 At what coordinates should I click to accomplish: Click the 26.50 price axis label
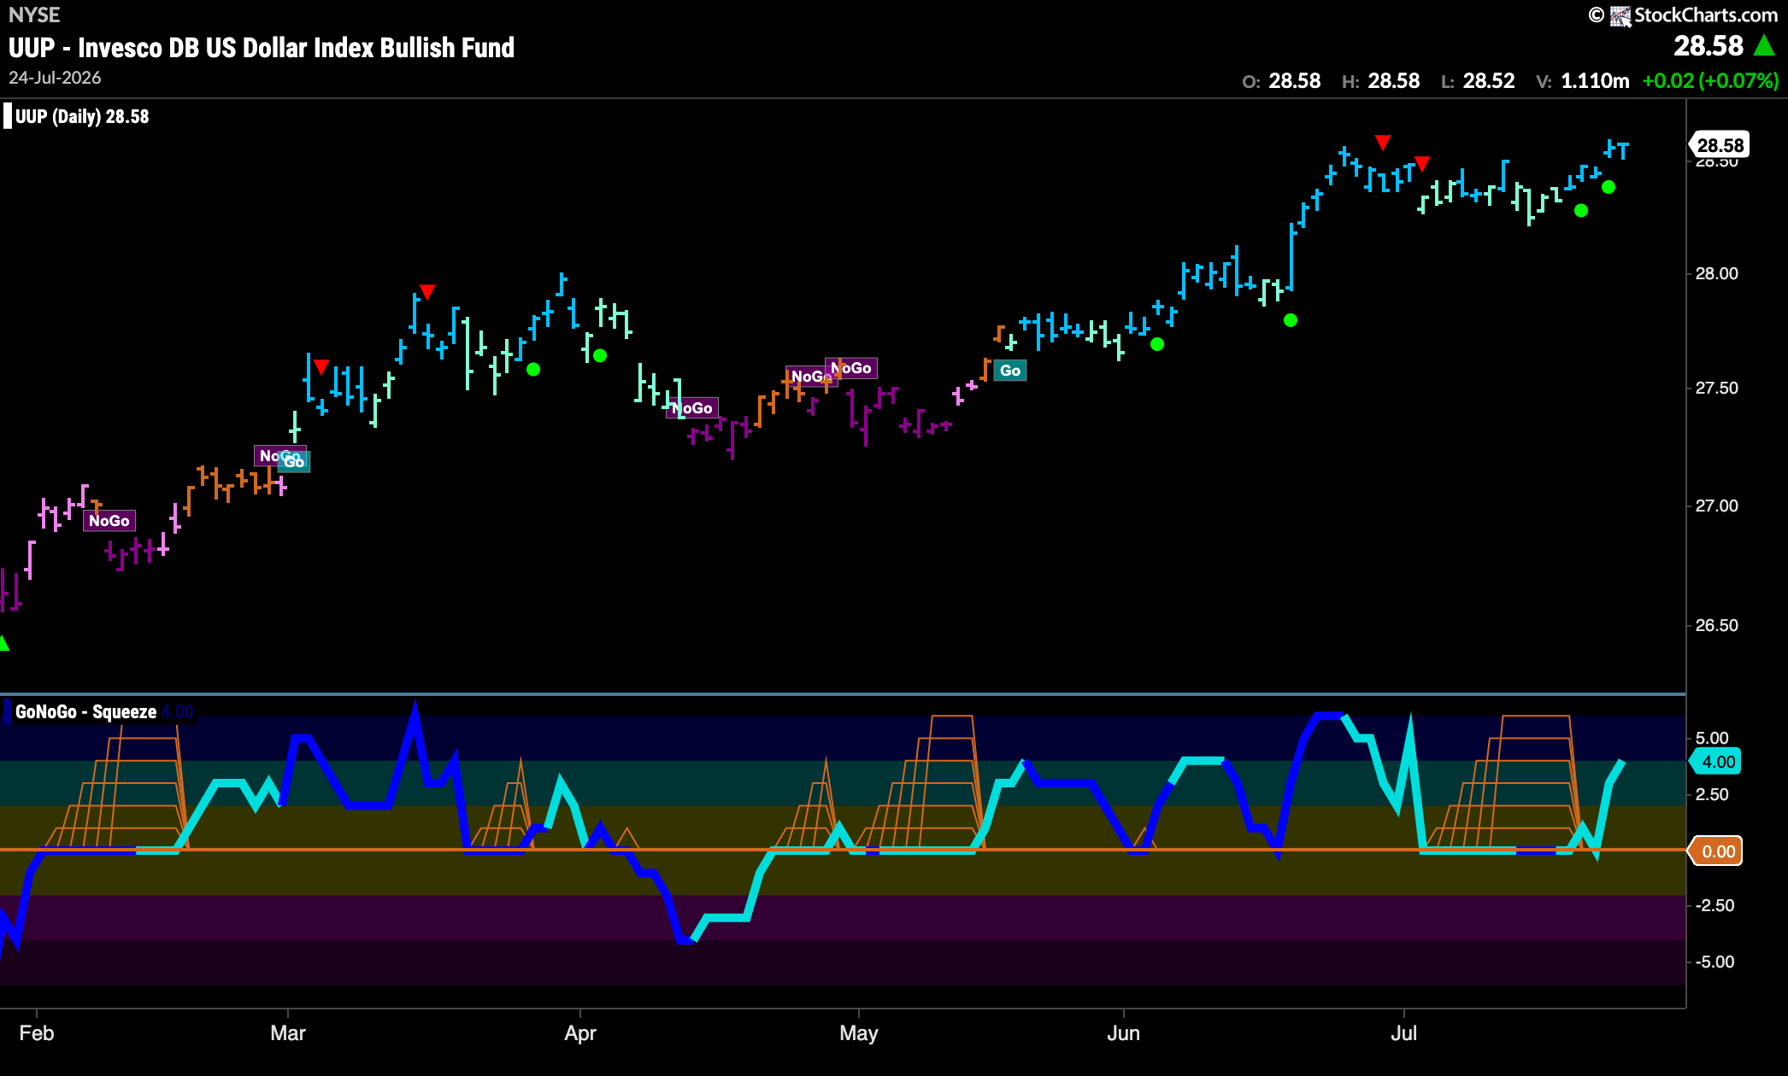[x=1716, y=625]
